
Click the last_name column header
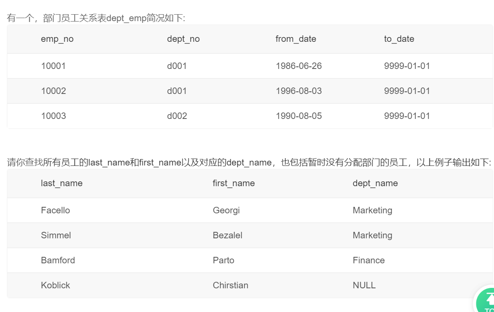[x=62, y=183]
